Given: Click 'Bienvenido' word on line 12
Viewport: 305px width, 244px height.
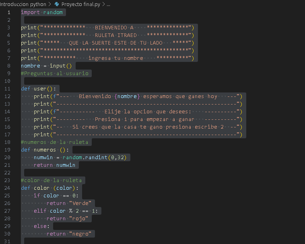Looking at the screenshot, I should pyautogui.click(x=95, y=96).
